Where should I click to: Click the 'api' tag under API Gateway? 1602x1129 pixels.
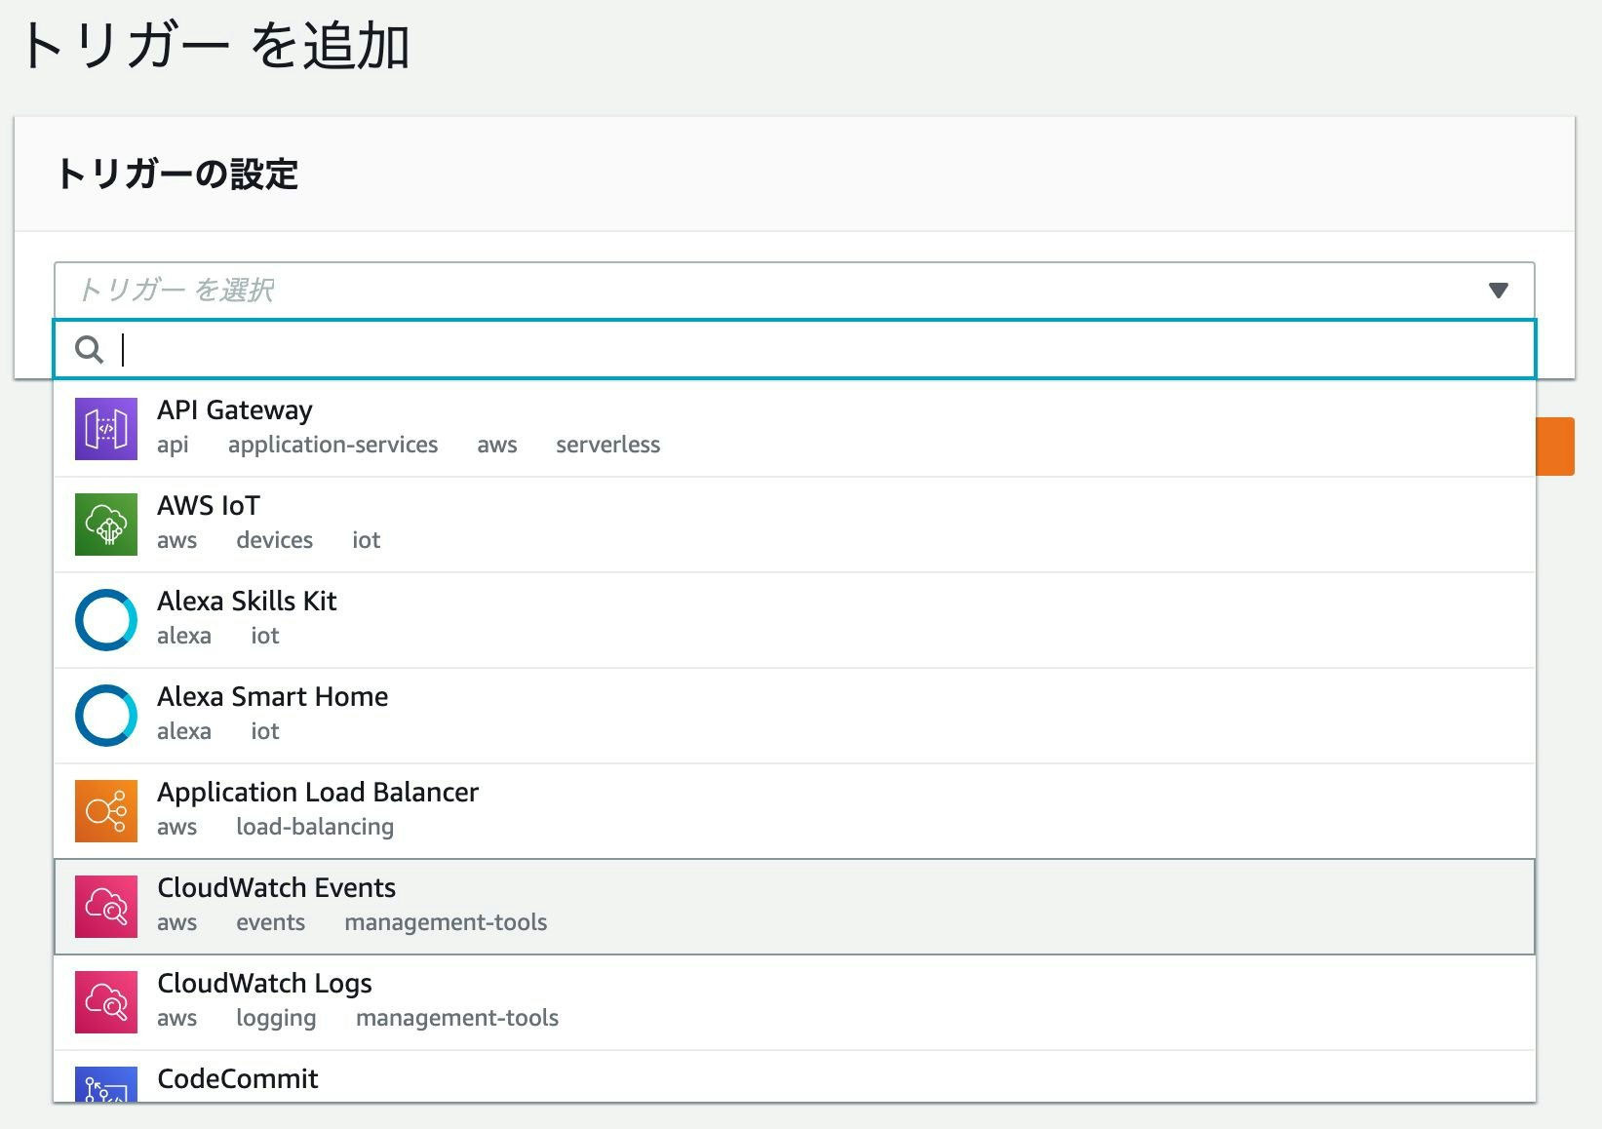tap(173, 445)
